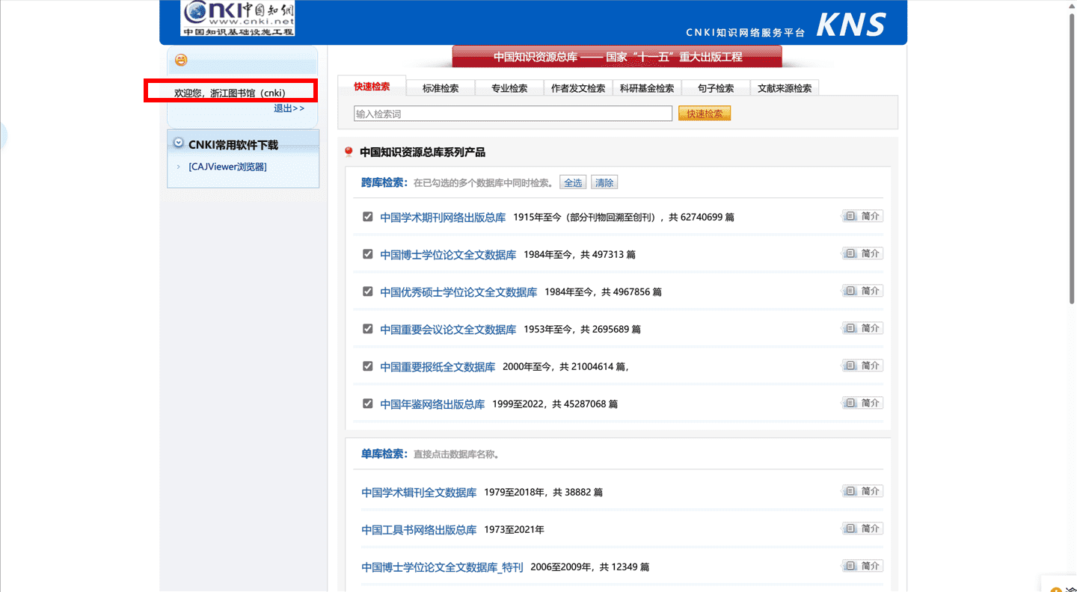Open 中国学术期刊网络出版总库 database link
Screen dimensions: 1077x592
pos(443,218)
